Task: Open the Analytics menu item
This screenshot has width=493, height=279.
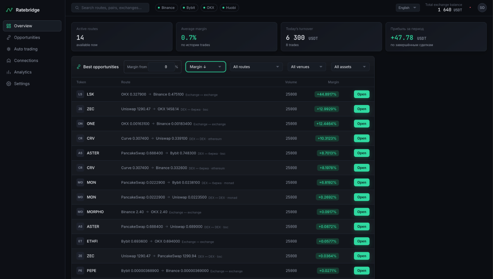Action: pos(32,72)
